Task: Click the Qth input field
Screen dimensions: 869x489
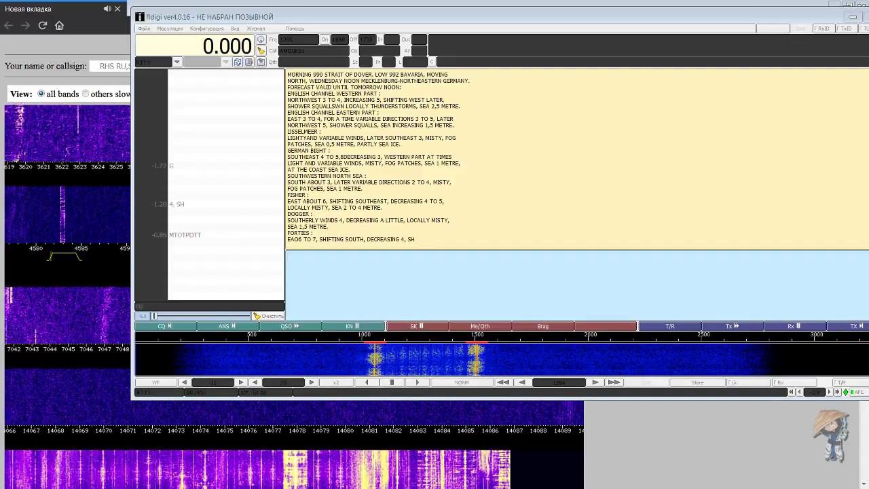Action: [x=314, y=62]
